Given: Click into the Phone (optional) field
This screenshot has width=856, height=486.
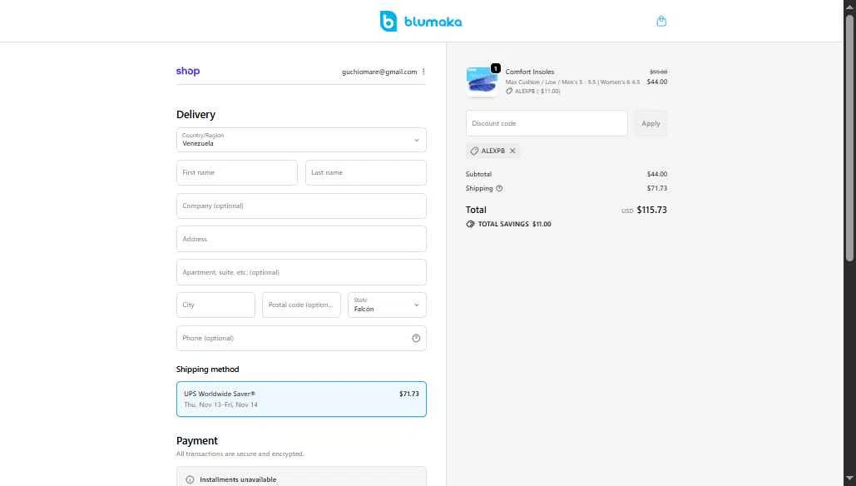Looking at the screenshot, I should (x=301, y=338).
